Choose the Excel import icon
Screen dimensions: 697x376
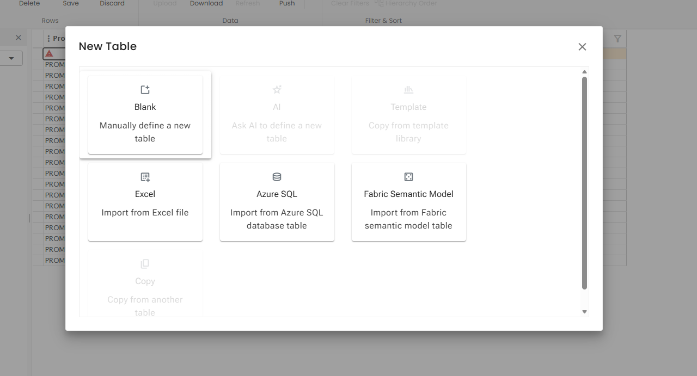click(145, 177)
